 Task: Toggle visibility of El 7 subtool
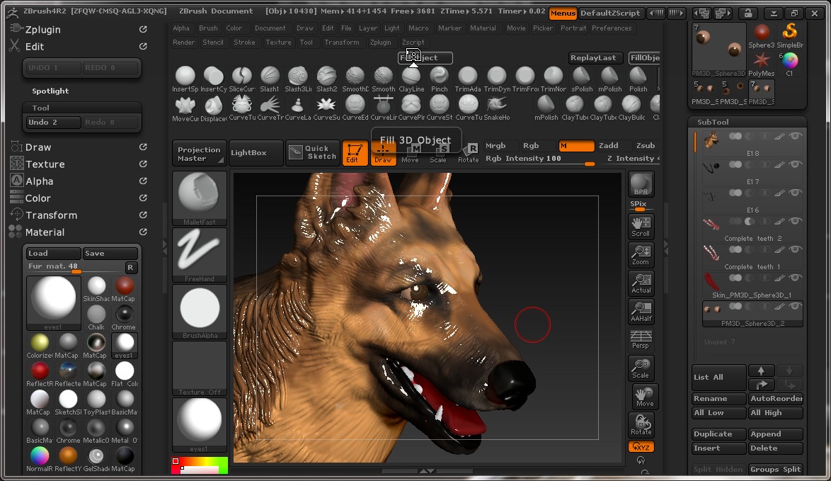[795, 164]
